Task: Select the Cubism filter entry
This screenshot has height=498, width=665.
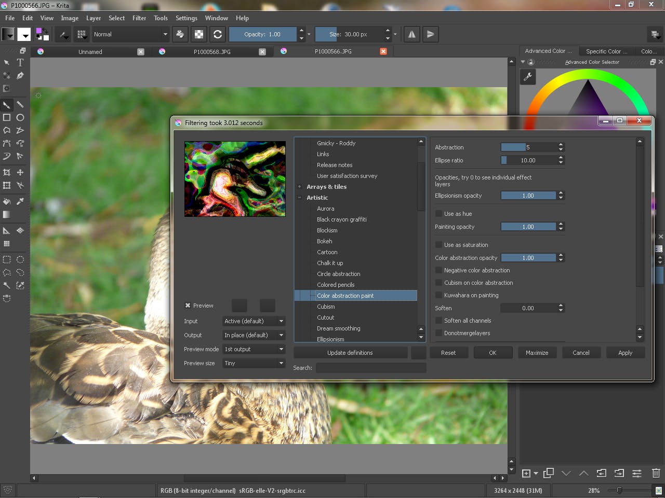Action: pyautogui.click(x=326, y=306)
